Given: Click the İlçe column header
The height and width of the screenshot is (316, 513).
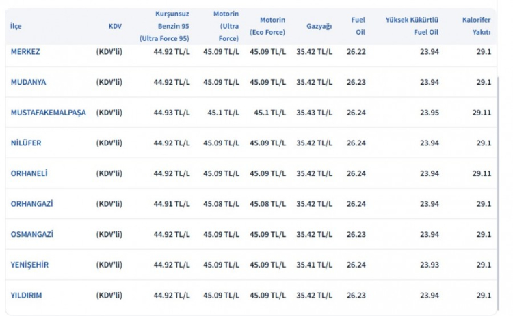Looking at the screenshot, I should point(16,26).
